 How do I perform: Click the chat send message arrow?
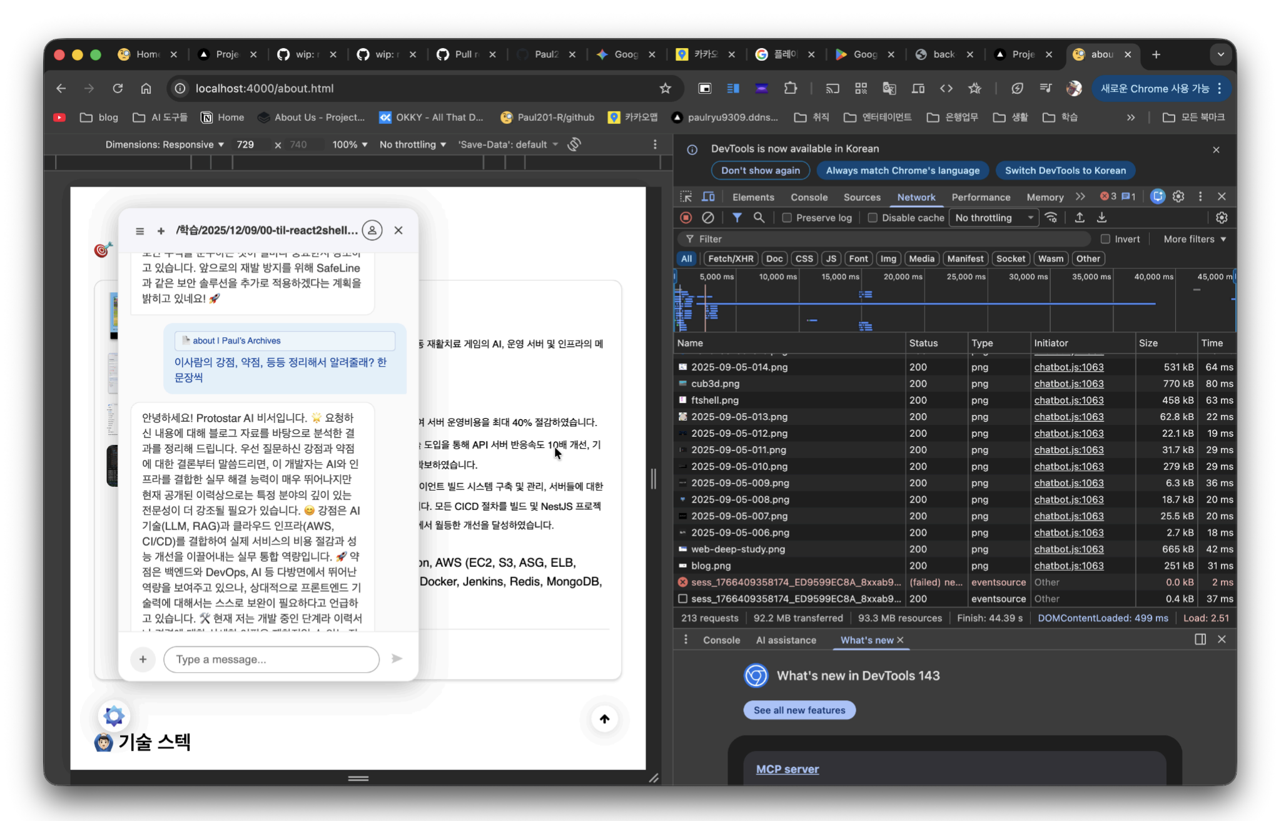tap(397, 658)
